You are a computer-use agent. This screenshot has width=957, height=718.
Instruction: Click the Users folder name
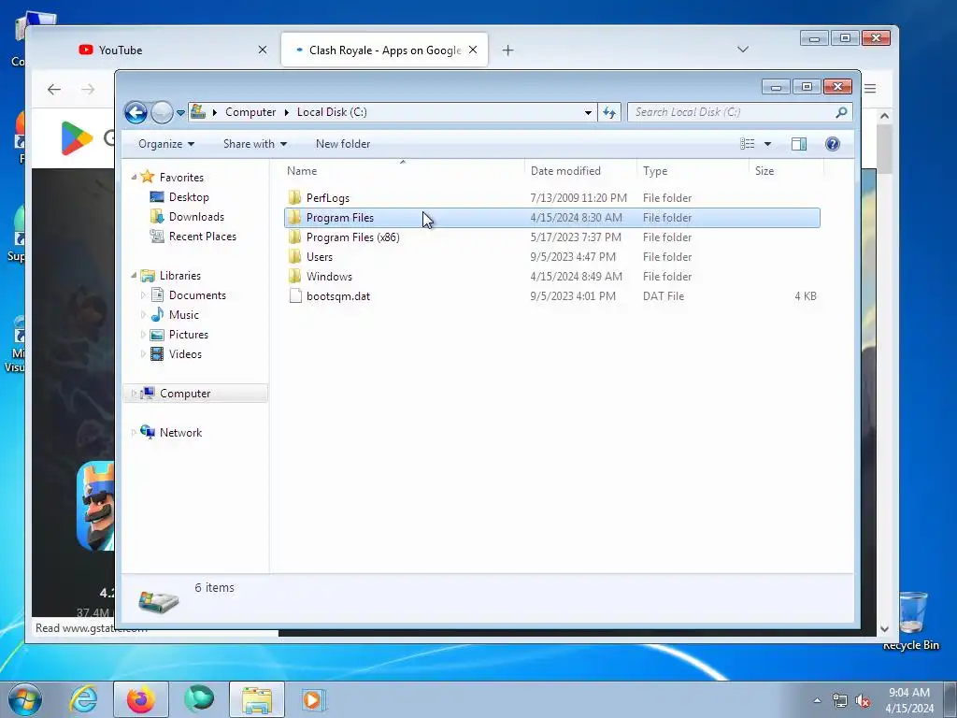coord(320,257)
